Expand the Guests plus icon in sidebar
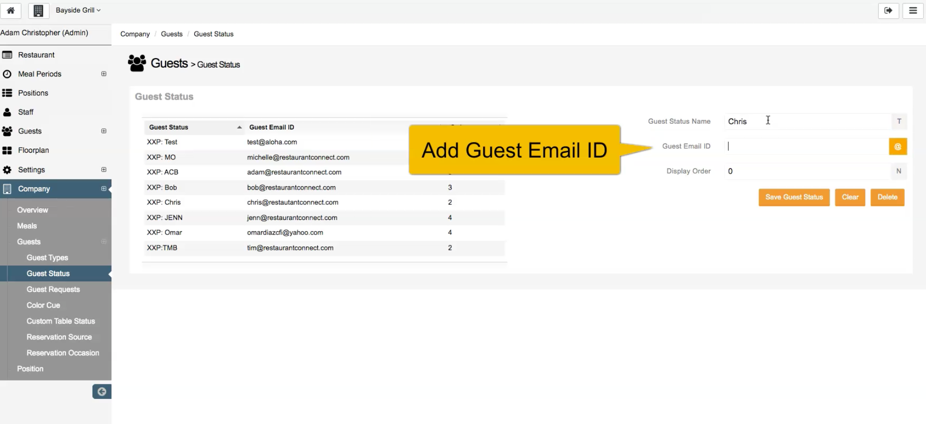 pyautogui.click(x=104, y=131)
